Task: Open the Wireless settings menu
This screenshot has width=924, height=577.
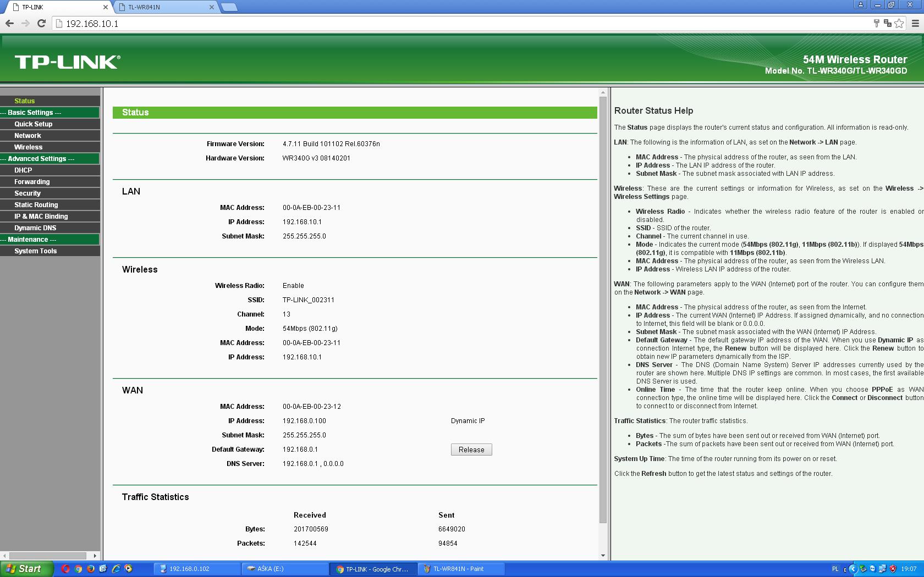Action: [x=50, y=147]
